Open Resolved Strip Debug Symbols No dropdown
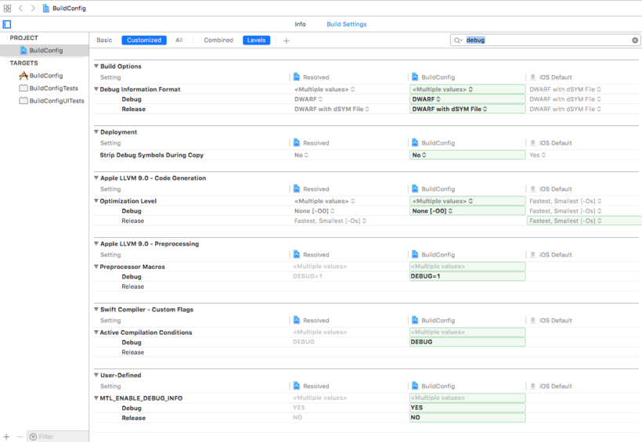The image size is (642, 442). click(x=301, y=155)
